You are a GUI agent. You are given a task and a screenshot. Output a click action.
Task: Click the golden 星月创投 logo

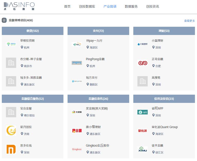tap(11, 131)
